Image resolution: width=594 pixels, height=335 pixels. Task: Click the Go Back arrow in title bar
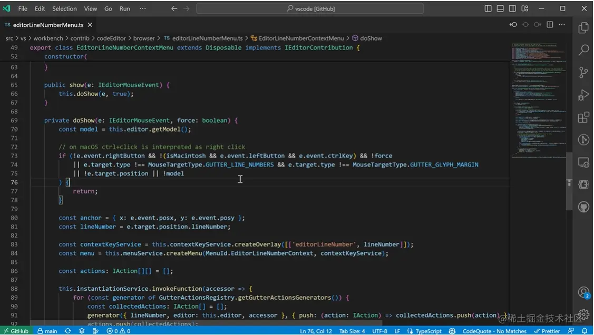[x=174, y=8]
